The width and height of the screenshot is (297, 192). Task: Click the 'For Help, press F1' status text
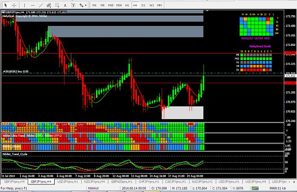[x=14, y=188]
